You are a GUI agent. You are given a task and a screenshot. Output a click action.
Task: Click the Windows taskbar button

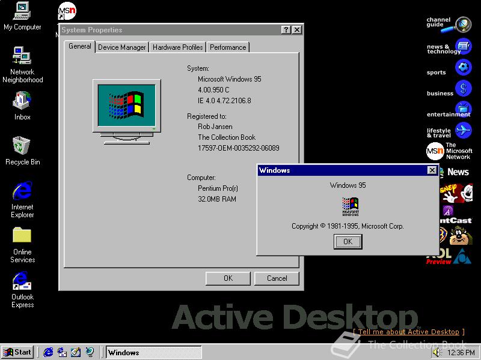pos(154,352)
